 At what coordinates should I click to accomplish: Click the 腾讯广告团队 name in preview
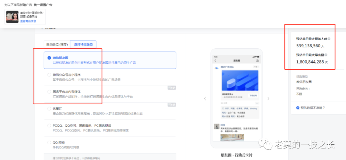click(x=227, y=67)
